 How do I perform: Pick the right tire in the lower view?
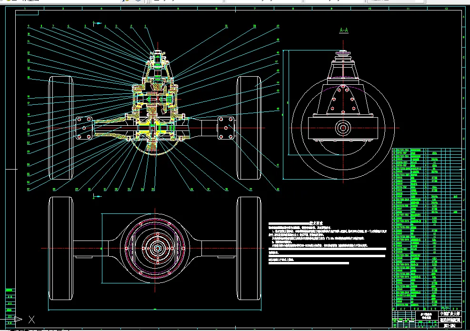point(249,248)
